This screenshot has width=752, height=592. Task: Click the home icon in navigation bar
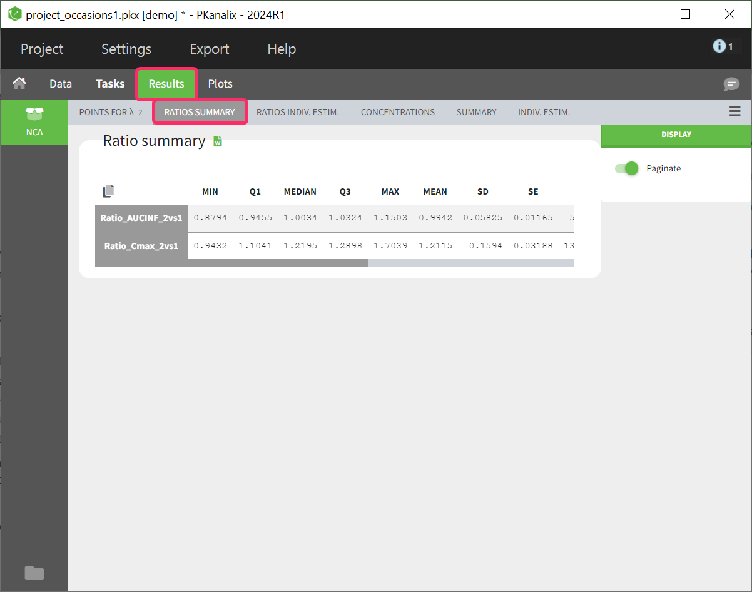[20, 83]
